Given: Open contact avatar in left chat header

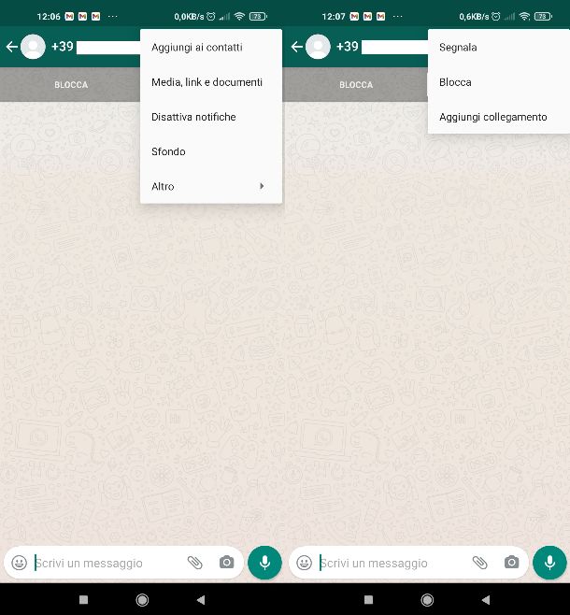Looking at the screenshot, I should 33,47.
